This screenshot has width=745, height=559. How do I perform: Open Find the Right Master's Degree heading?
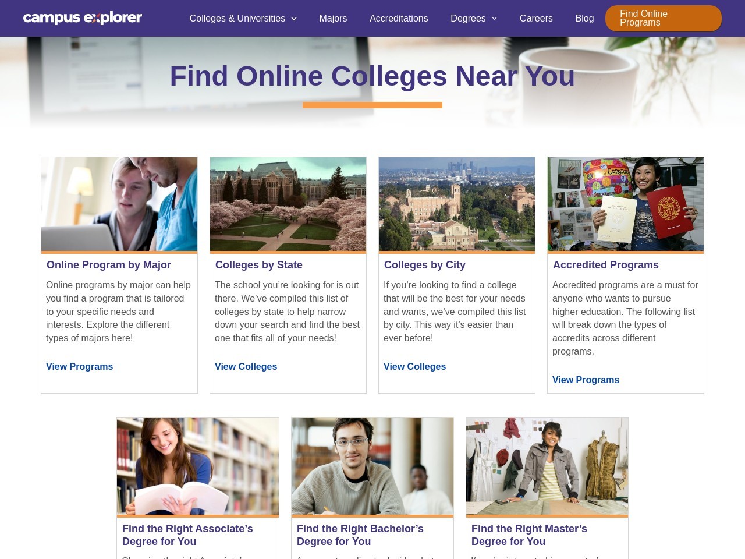[529, 535]
